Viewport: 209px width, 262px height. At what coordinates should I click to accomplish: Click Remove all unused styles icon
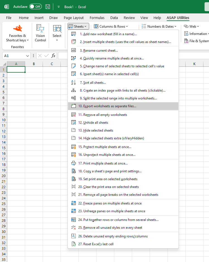point(74,228)
